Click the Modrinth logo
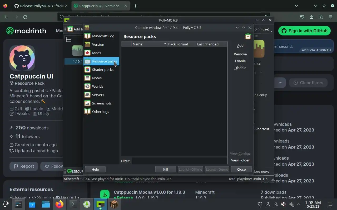 (x=26, y=31)
